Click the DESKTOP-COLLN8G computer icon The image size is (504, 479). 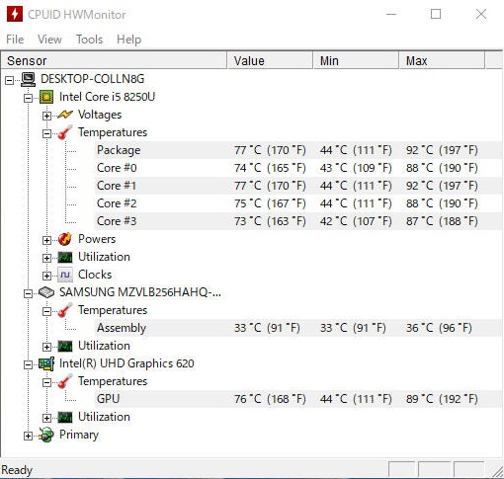28,79
